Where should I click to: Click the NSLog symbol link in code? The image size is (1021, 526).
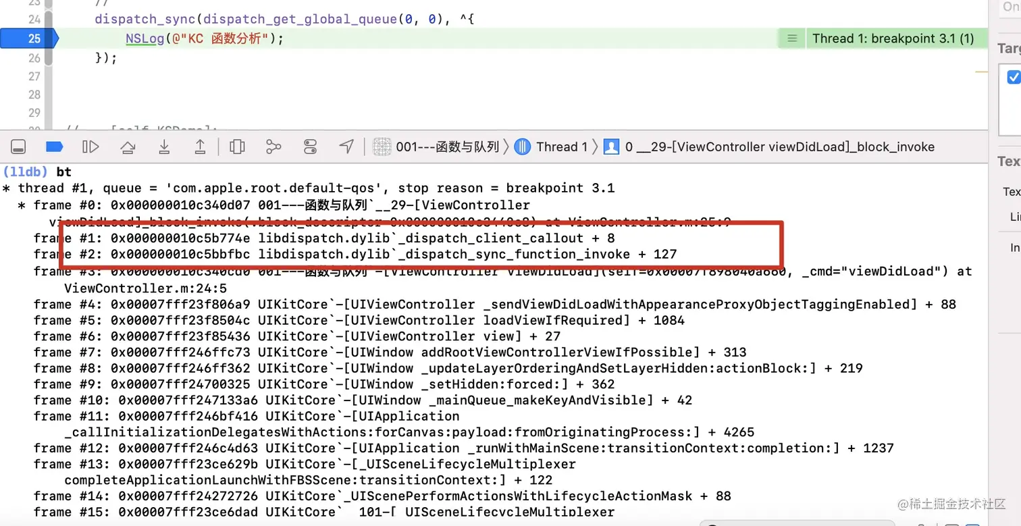[x=144, y=38]
